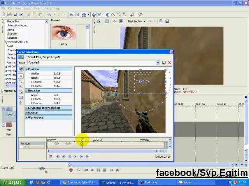The width and height of the screenshot is (249, 186).
Task: Select the Heavy preset eye thumbnail
Action: pyautogui.click(x=64, y=33)
